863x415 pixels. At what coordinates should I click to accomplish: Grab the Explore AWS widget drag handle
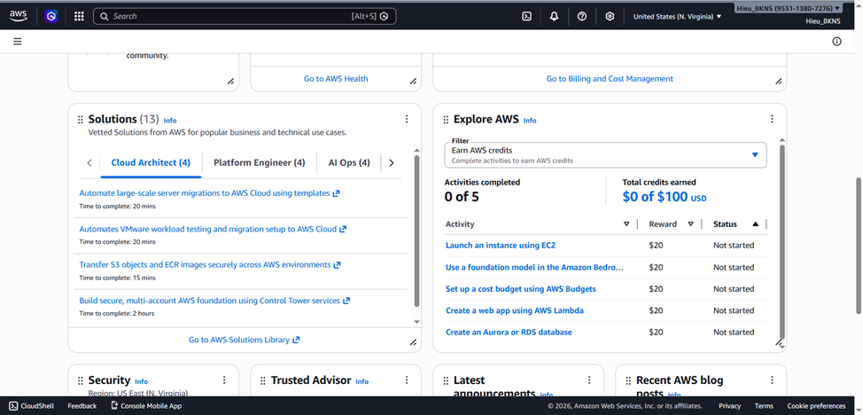tap(446, 120)
